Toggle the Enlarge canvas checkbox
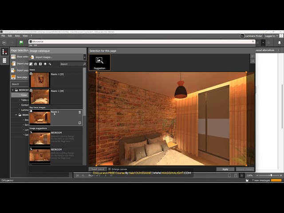The width and height of the screenshot is (284, 213). point(110,169)
